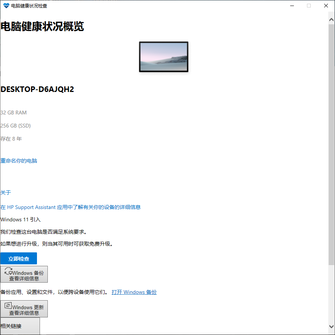The width and height of the screenshot is (335, 335).
Task: Click the scrollbar up arrow
Action: point(331,20)
